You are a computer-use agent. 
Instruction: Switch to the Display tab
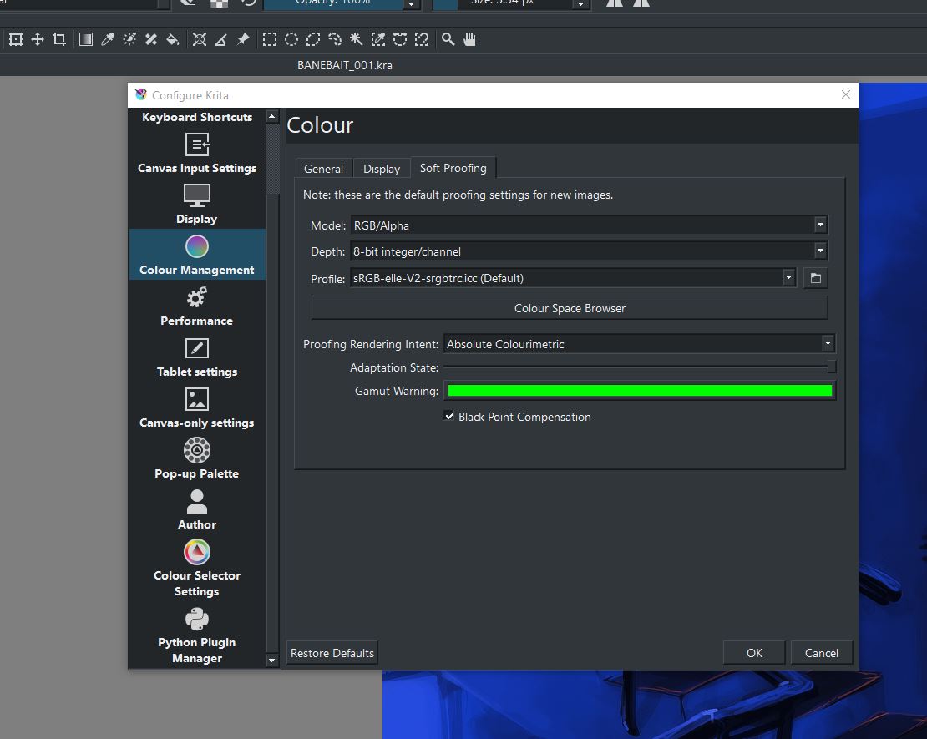point(382,169)
